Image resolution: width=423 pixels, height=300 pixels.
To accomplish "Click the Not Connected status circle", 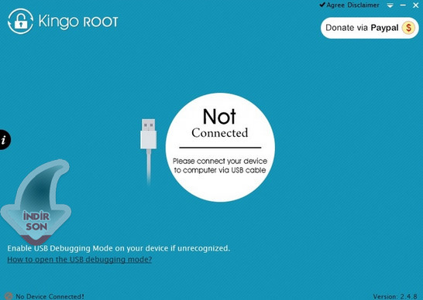I will (220, 148).
